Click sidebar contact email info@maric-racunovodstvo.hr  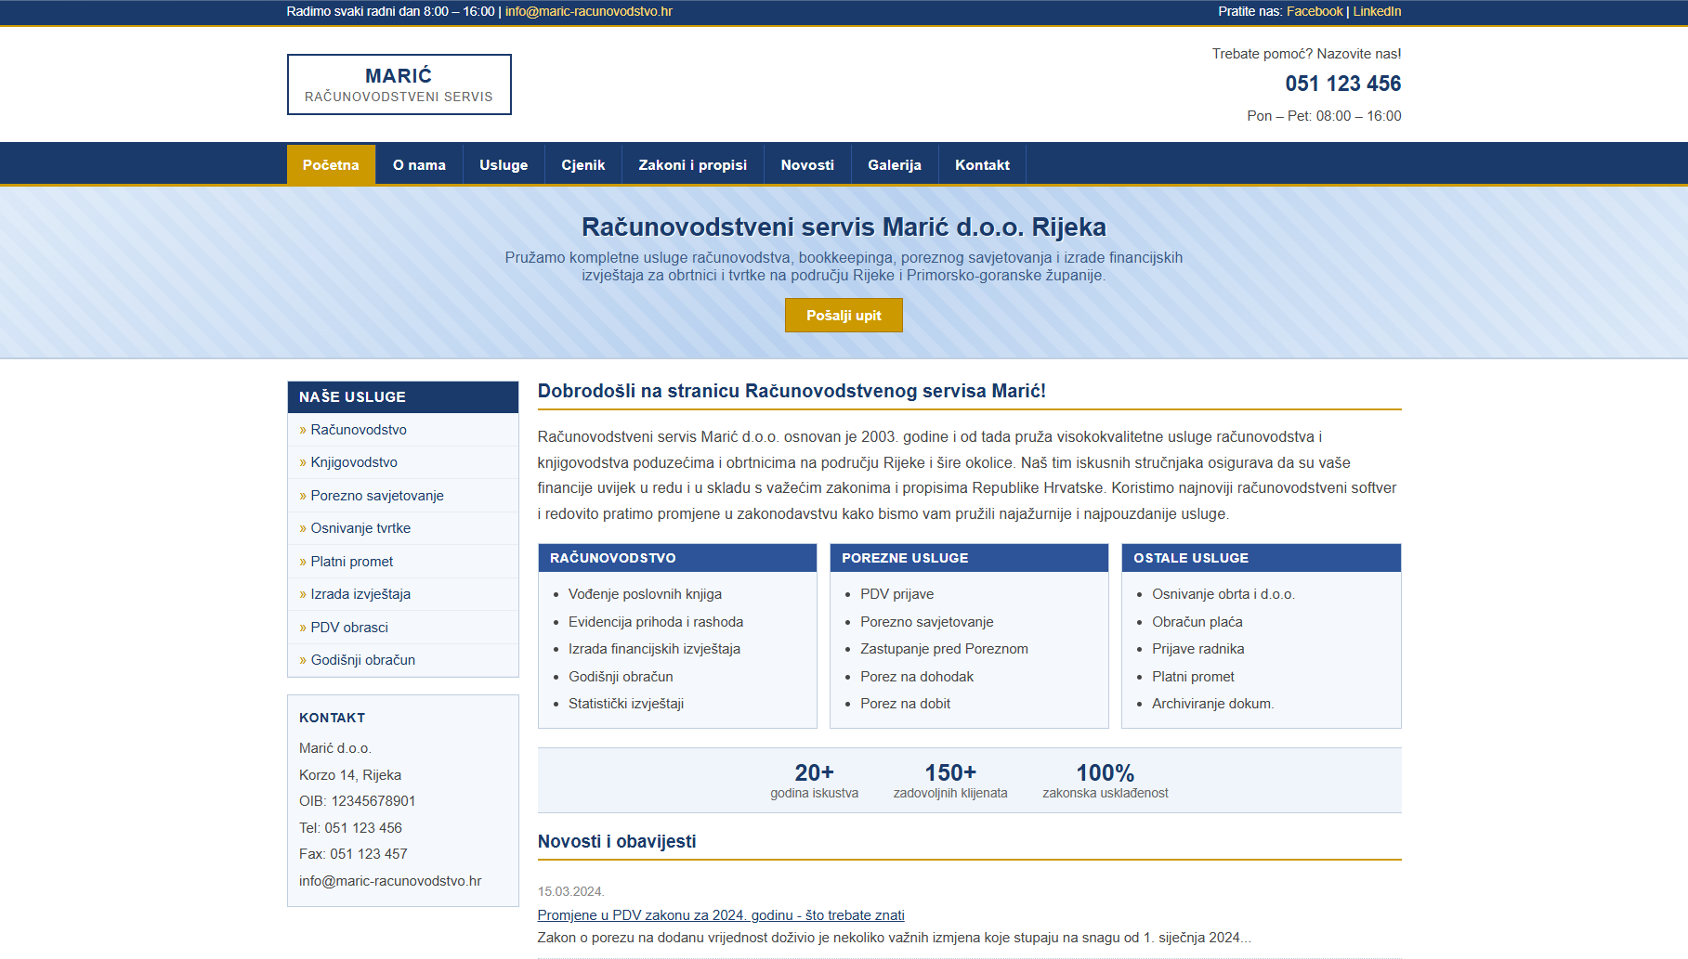pyautogui.click(x=390, y=881)
